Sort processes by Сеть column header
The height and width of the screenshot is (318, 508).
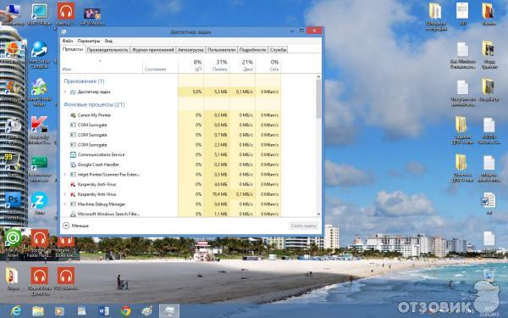268,65
